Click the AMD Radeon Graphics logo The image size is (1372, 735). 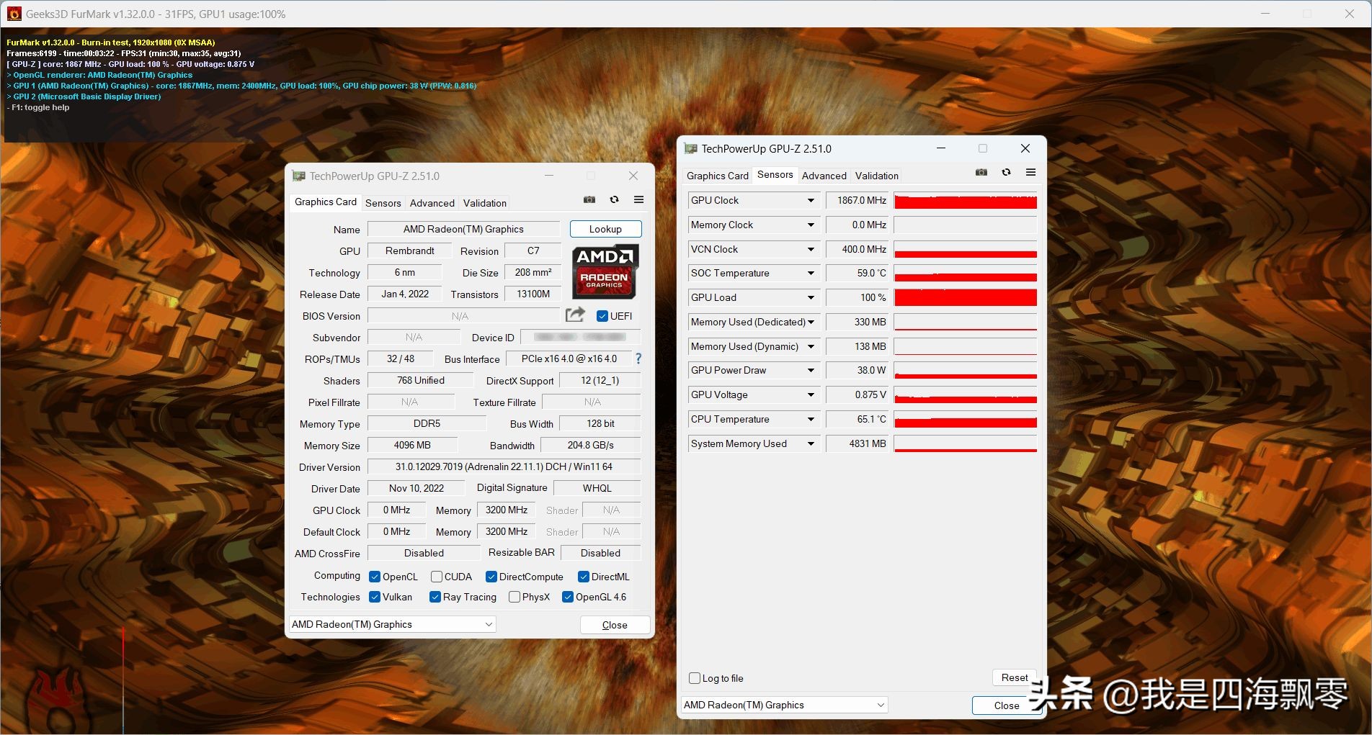coord(605,272)
